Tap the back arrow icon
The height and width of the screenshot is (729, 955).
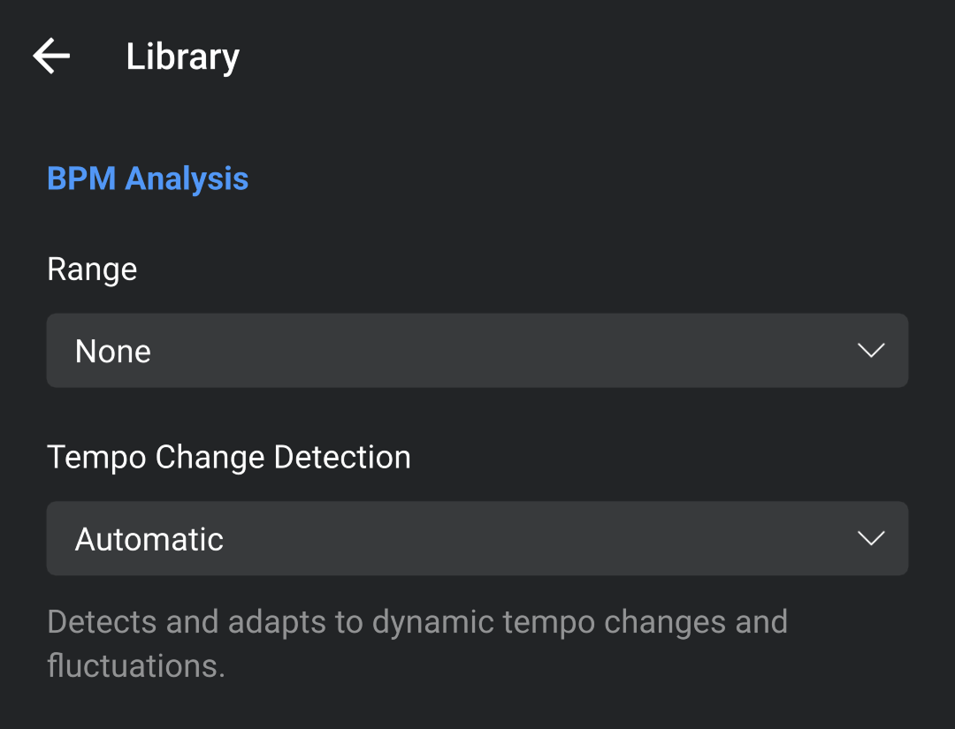pyautogui.click(x=51, y=57)
